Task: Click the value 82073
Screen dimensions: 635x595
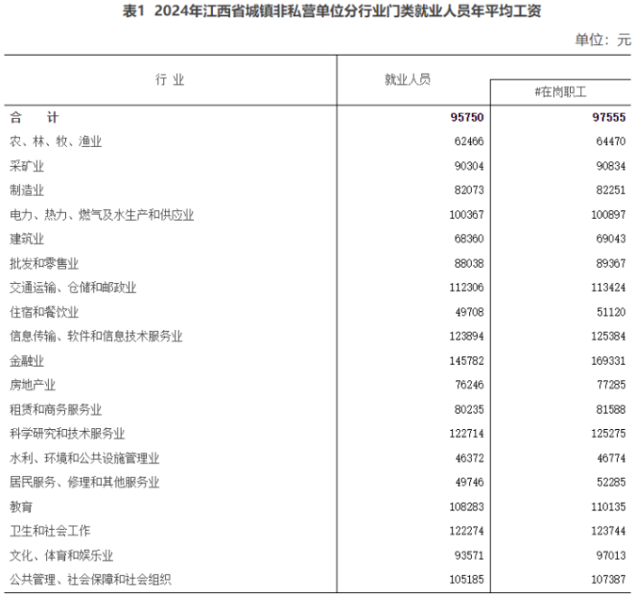Action: coord(469,190)
